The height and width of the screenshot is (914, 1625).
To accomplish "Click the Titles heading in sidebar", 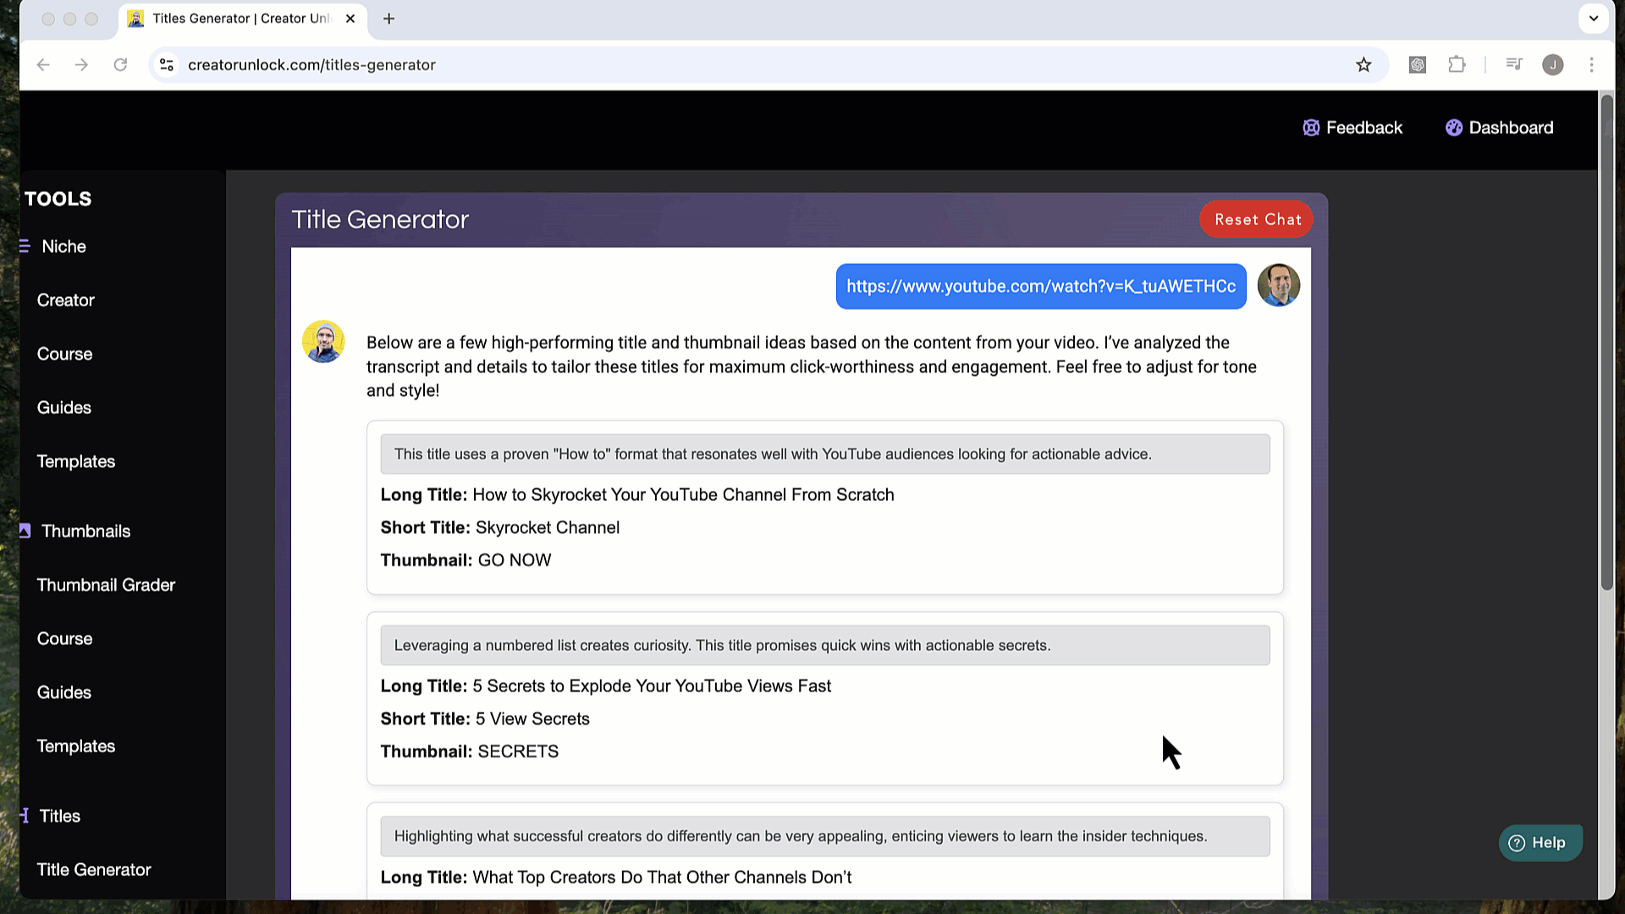I will point(60,817).
